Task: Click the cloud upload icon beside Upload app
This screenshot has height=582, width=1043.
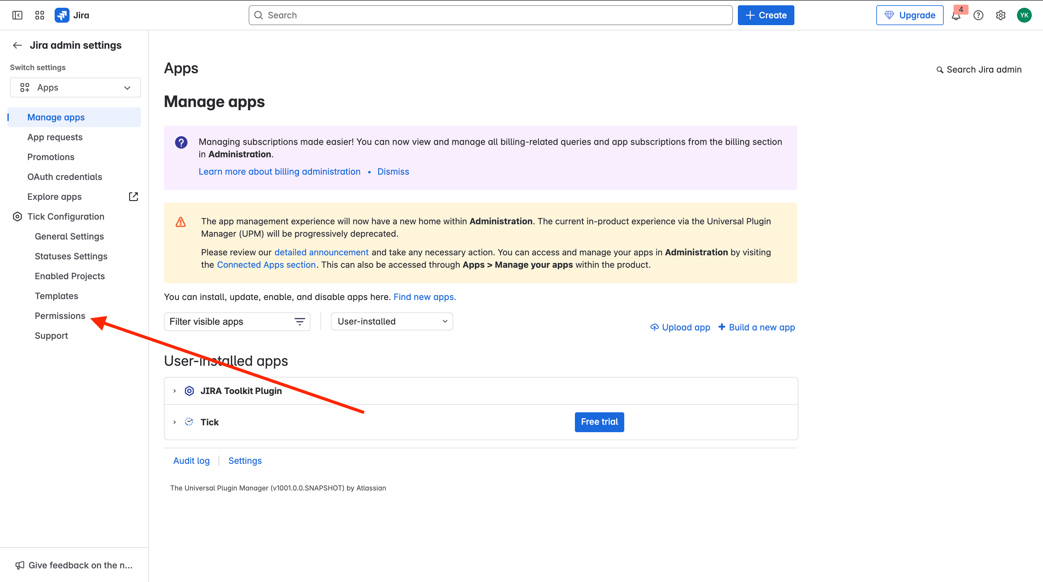Action: click(x=654, y=327)
